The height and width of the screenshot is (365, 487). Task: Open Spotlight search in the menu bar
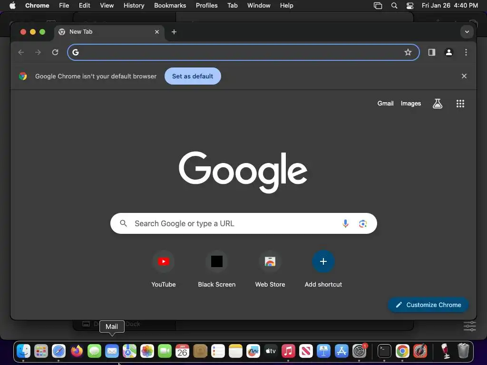coord(394,5)
